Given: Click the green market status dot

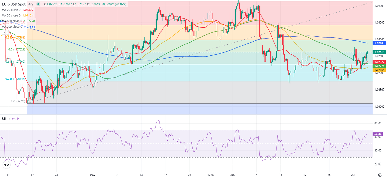Looking at the screenshot, I should pos(38,4).
